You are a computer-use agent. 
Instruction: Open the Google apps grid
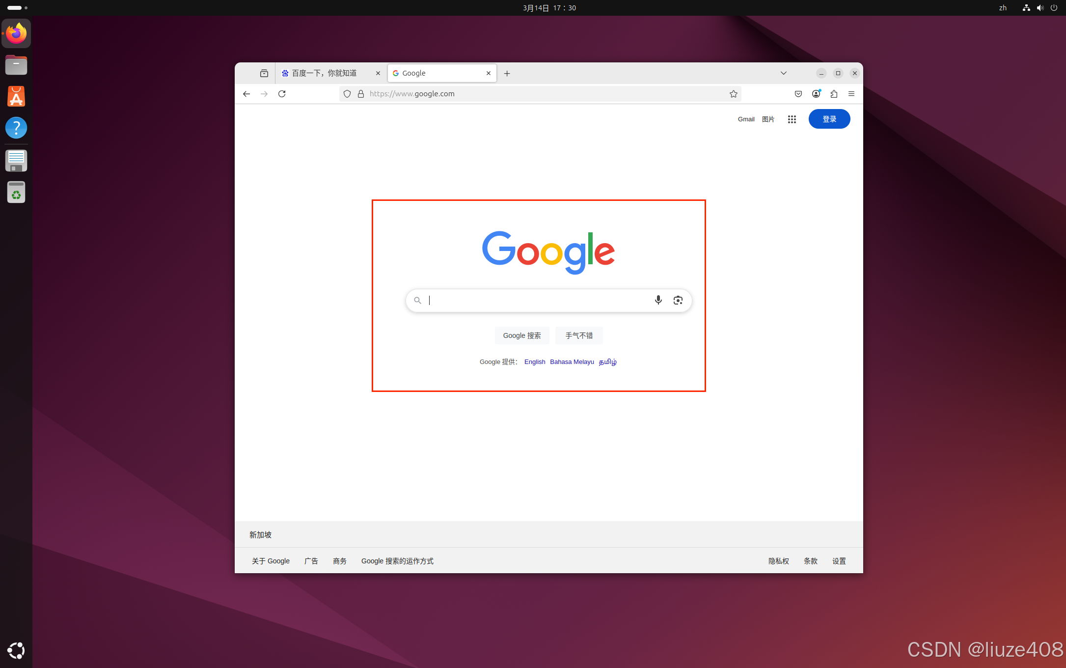tap(792, 119)
